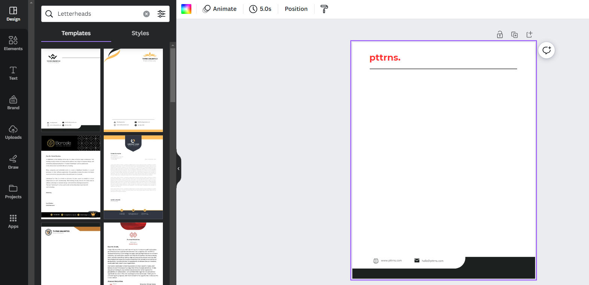Choose the orange-cornered Thynk Unlimited letterhead template
The image size is (589, 285).
(x=71, y=254)
